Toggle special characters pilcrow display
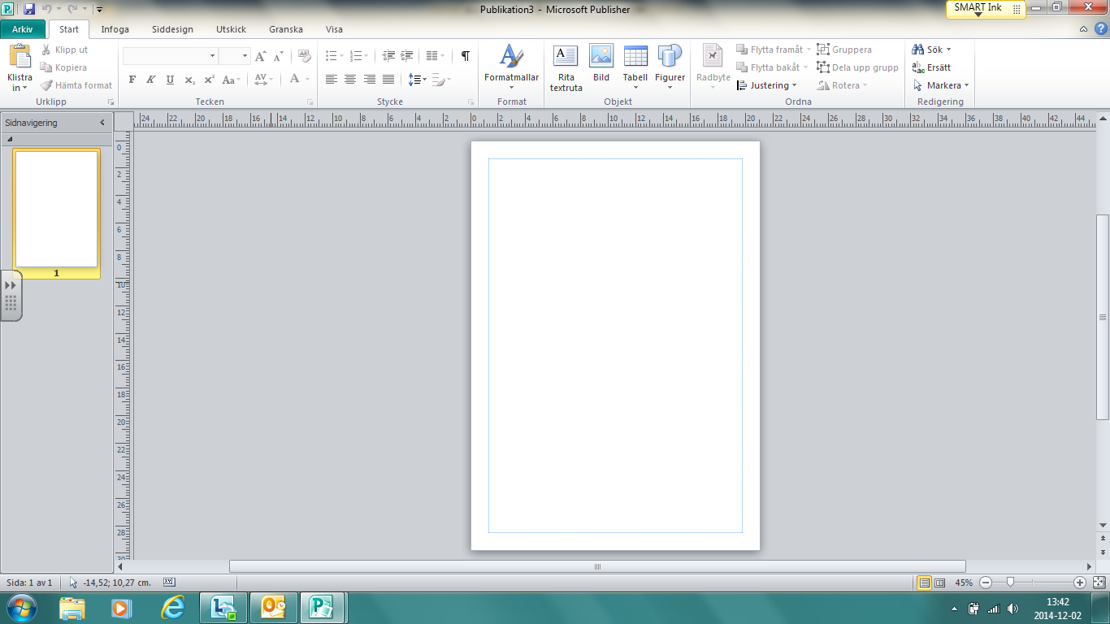The height and width of the screenshot is (624, 1110). [466, 56]
